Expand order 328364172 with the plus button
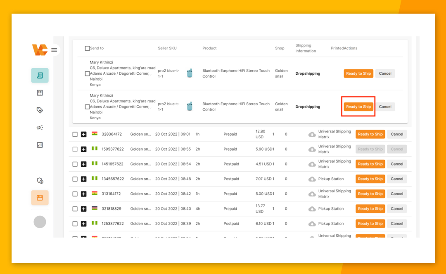Image resolution: width=446 pixels, height=274 pixels. pyautogui.click(x=83, y=134)
